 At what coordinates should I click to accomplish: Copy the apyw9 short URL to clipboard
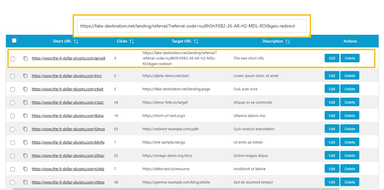(25, 58)
